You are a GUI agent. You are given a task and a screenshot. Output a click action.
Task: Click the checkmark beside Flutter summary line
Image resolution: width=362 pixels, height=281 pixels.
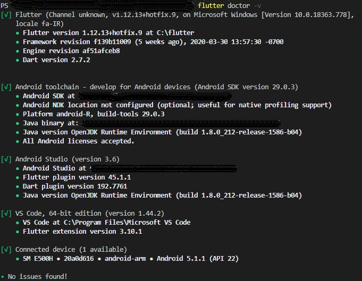[x=6, y=15]
